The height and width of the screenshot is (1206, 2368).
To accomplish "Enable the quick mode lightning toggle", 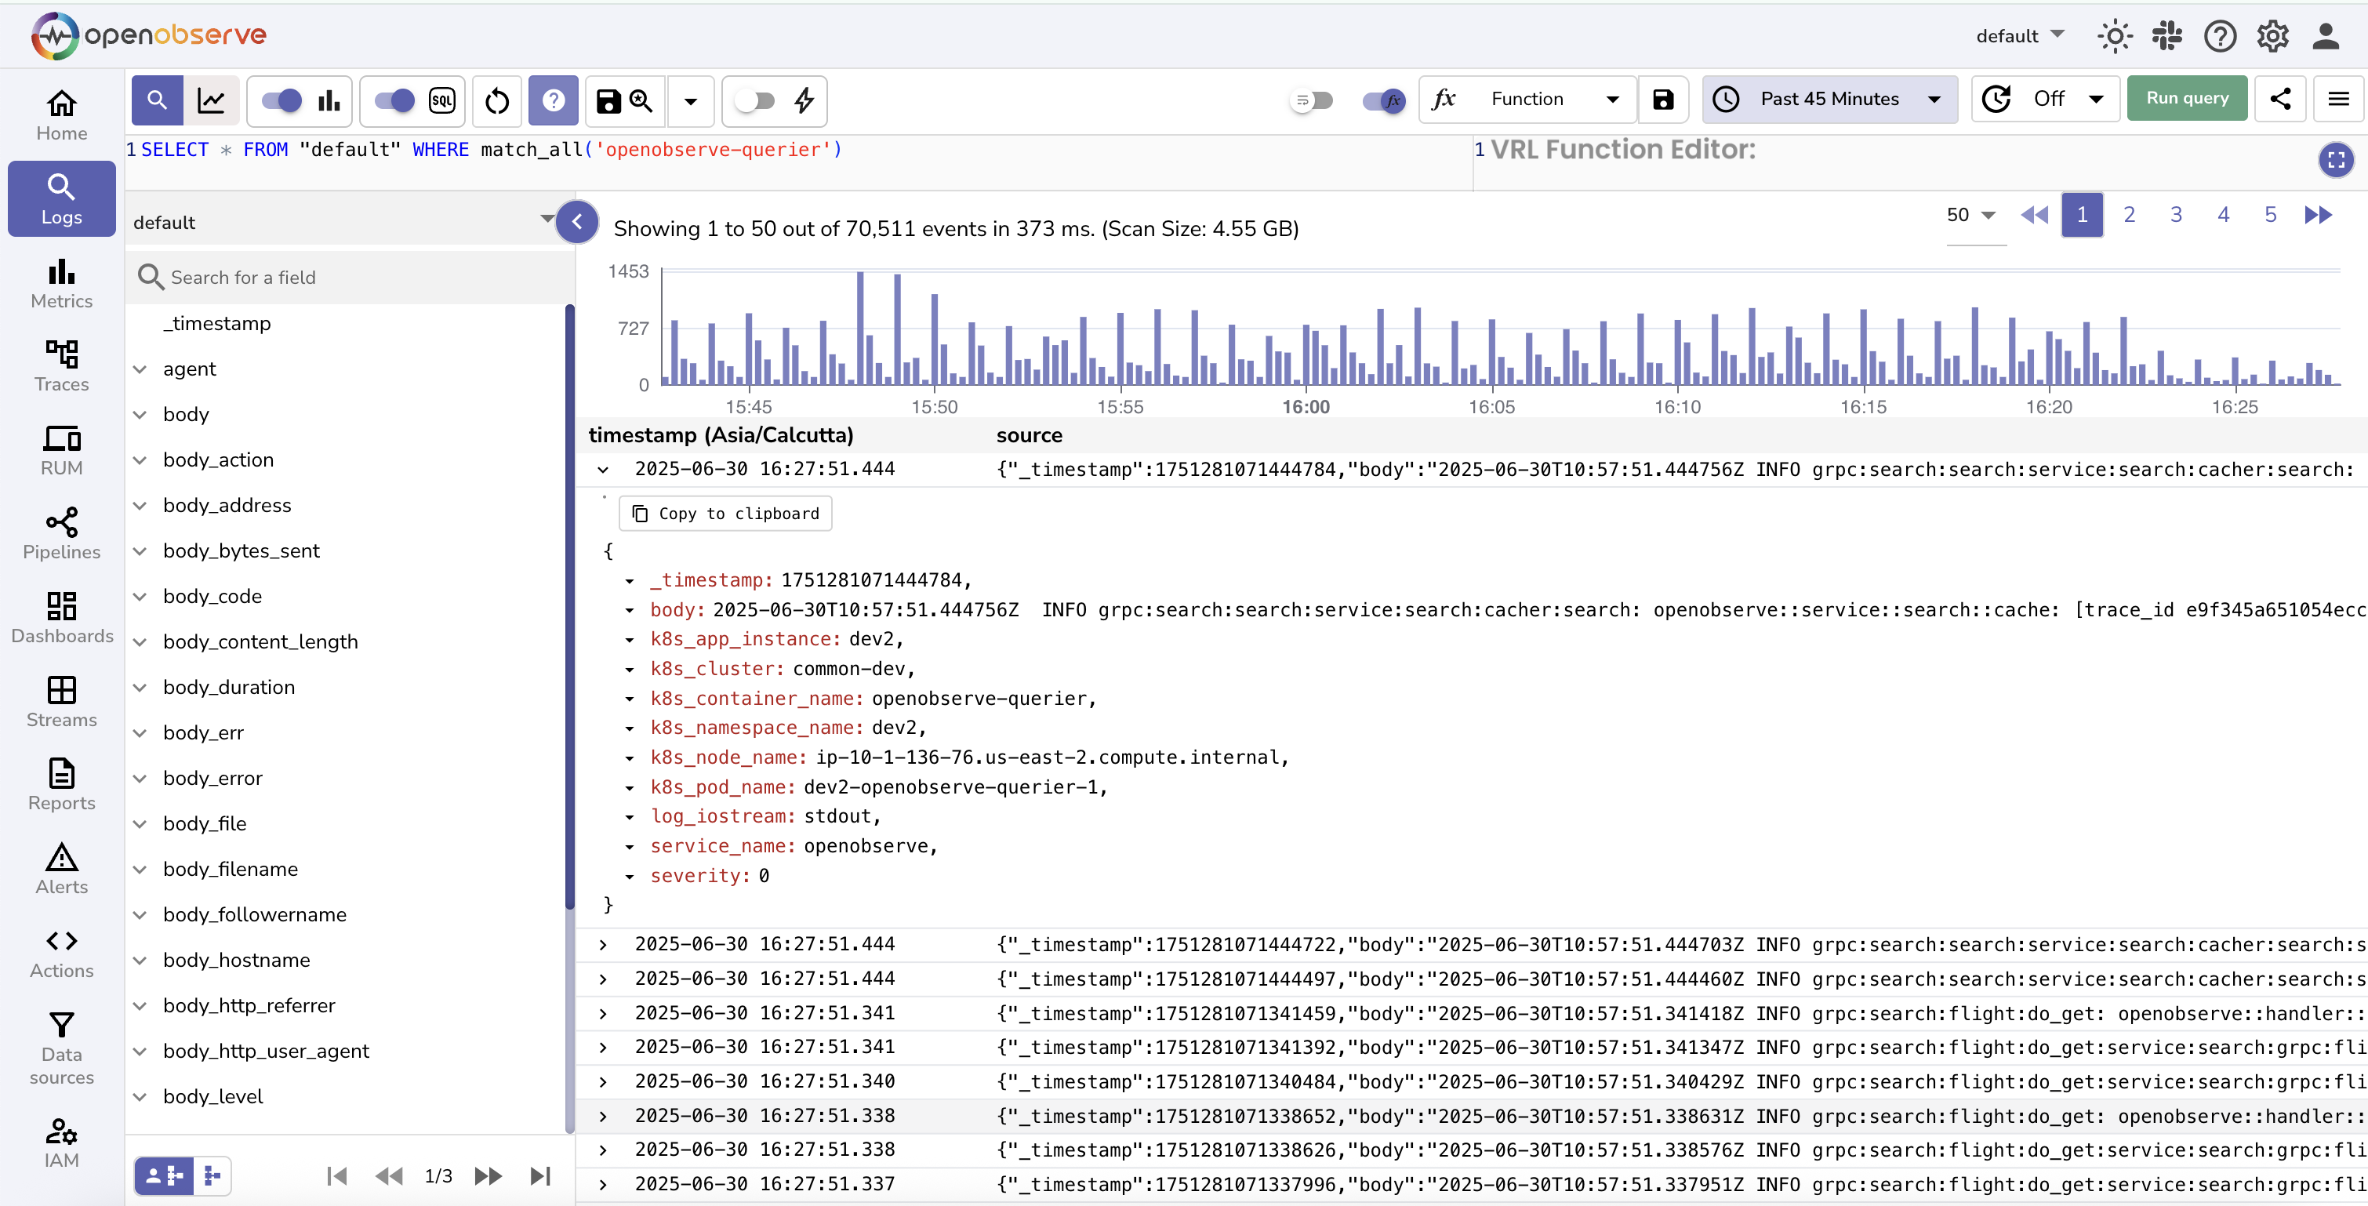I will (x=756, y=100).
